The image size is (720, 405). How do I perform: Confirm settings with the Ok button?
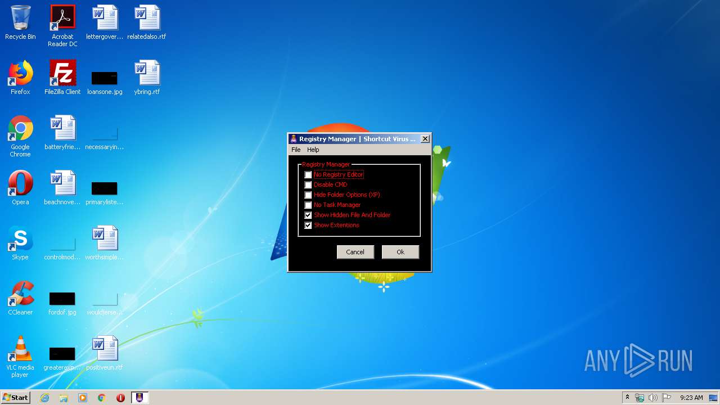coord(400,252)
